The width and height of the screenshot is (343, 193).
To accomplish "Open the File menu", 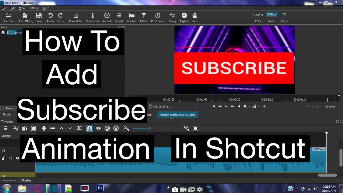I will 5,8.
